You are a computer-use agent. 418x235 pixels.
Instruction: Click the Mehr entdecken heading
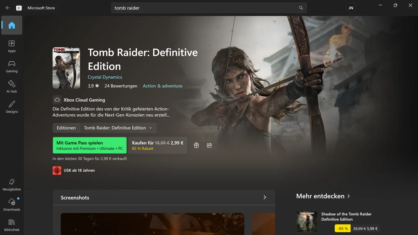pos(320,196)
